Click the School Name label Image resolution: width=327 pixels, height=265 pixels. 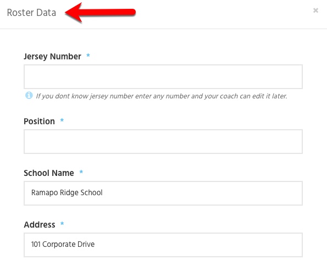click(x=49, y=173)
